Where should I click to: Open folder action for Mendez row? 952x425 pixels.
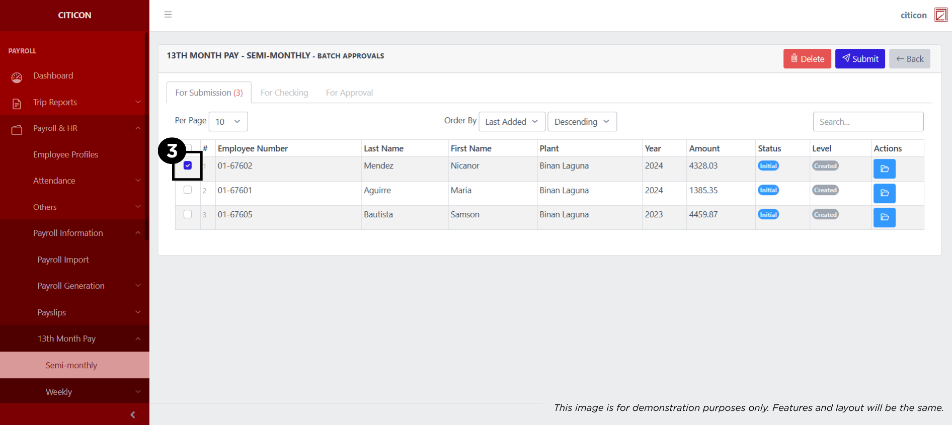884,169
